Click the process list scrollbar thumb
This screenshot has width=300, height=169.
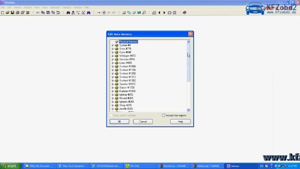click(x=188, y=62)
